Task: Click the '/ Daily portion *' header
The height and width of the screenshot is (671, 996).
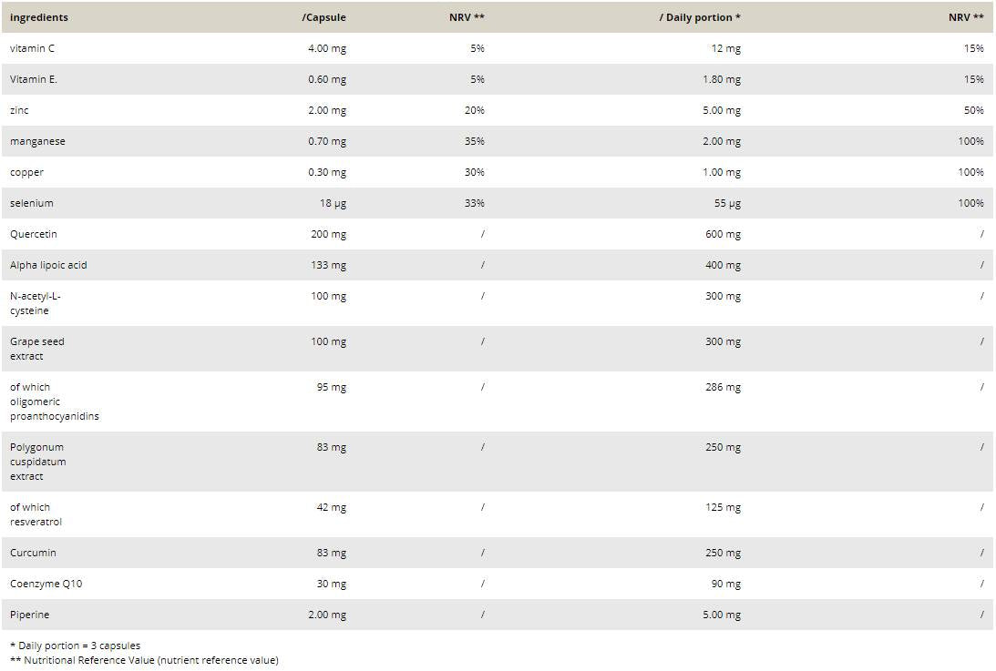Action: pyautogui.click(x=699, y=17)
